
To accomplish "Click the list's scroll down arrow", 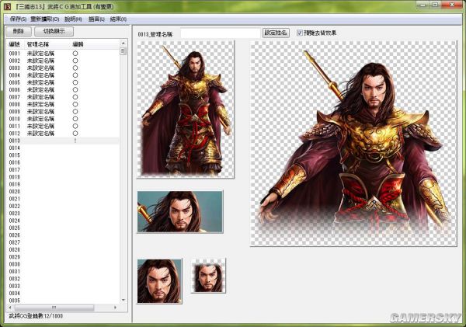I will [x=123, y=299].
